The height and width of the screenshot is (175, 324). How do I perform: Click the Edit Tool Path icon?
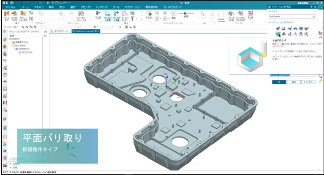tap(116, 16)
